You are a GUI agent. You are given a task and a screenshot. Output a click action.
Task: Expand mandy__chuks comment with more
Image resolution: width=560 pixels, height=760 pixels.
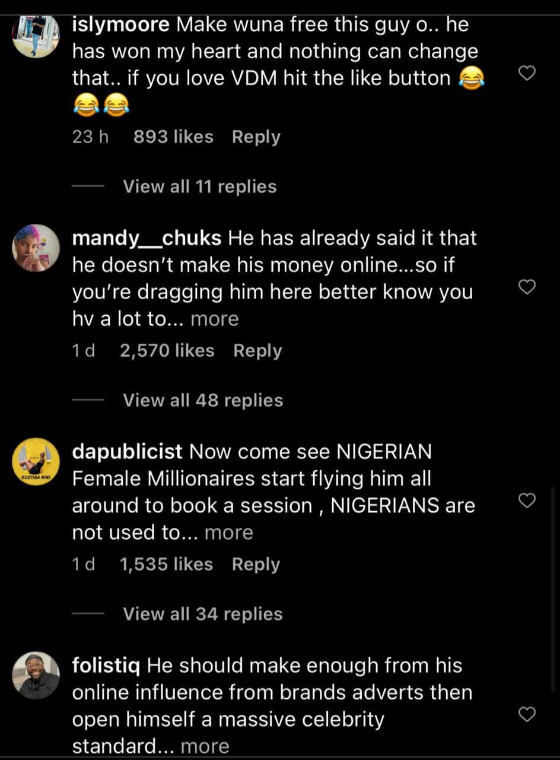(x=214, y=319)
